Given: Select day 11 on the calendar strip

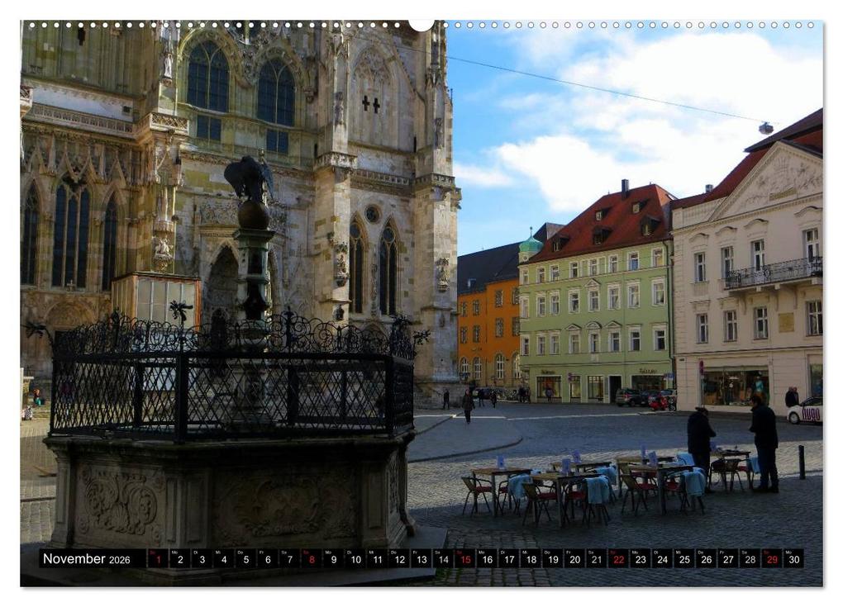Looking at the screenshot, I should pos(378,558).
